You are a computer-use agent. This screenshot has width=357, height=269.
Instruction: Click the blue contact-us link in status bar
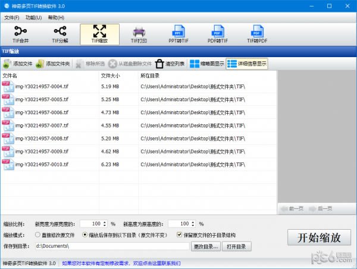[121, 263]
